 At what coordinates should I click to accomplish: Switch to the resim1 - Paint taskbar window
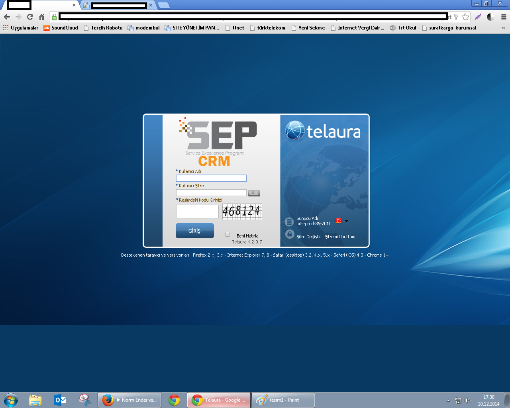[x=283, y=400]
